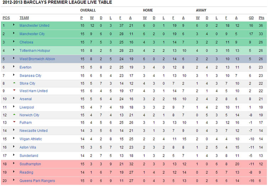This screenshot has height=186, width=268.
Task: Click the black arrow beside Queens Park Rangers
Action: 14,180
